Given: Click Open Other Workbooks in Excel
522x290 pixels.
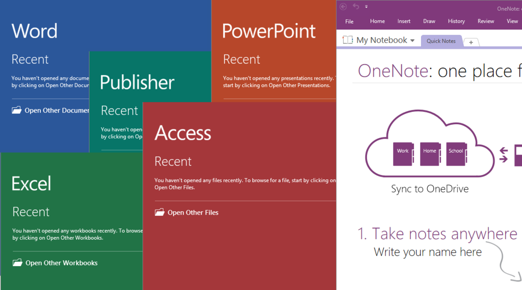Looking at the screenshot, I should [x=61, y=263].
